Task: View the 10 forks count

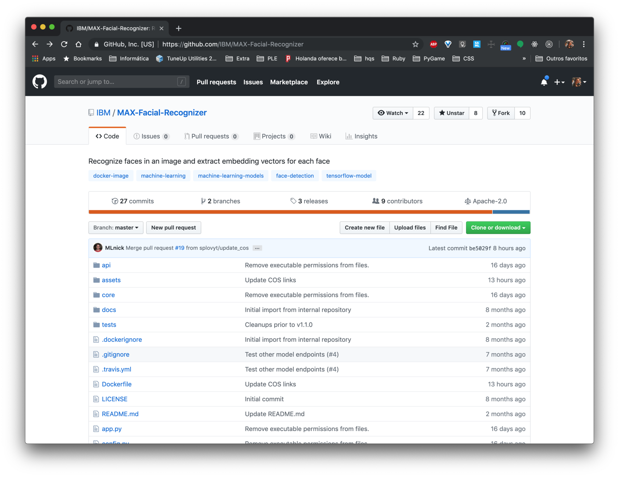Action: (x=522, y=113)
